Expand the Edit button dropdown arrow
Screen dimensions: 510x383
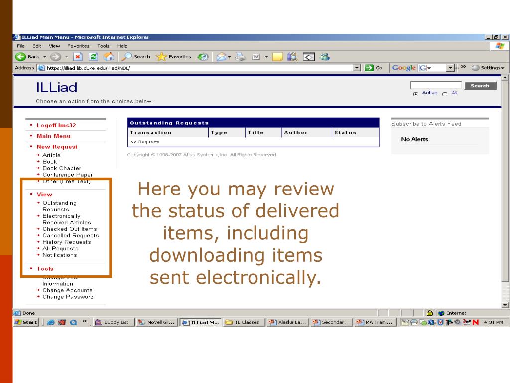coord(266,57)
